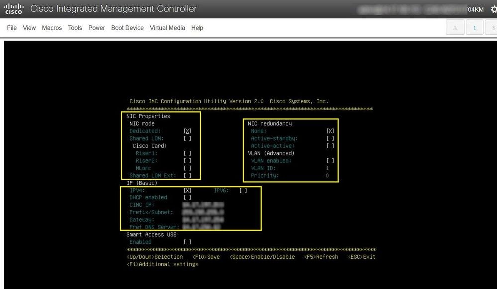
Task: Open the Power menu
Action: tap(97, 28)
